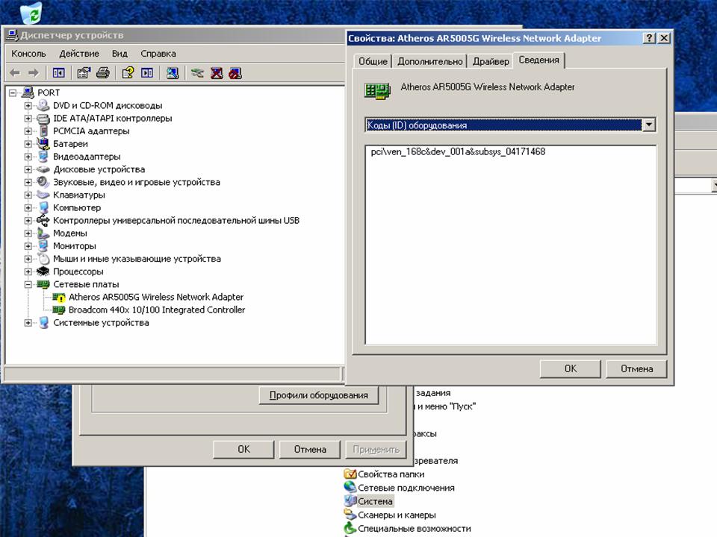Image resolution: width=717 pixels, height=537 pixels.
Task: Click the Print toolbar icon
Action: [103, 72]
